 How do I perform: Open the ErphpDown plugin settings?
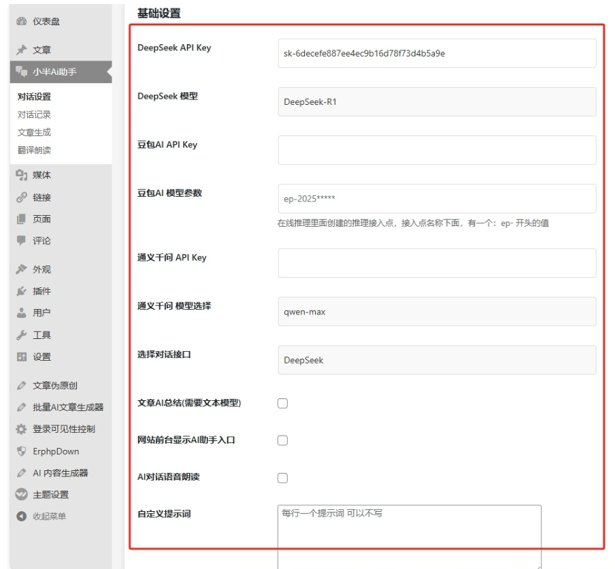coord(54,451)
